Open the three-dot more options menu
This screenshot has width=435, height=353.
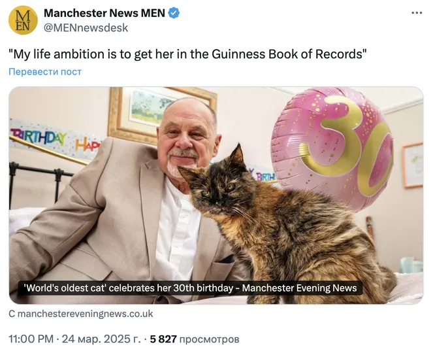pyautogui.click(x=417, y=13)
